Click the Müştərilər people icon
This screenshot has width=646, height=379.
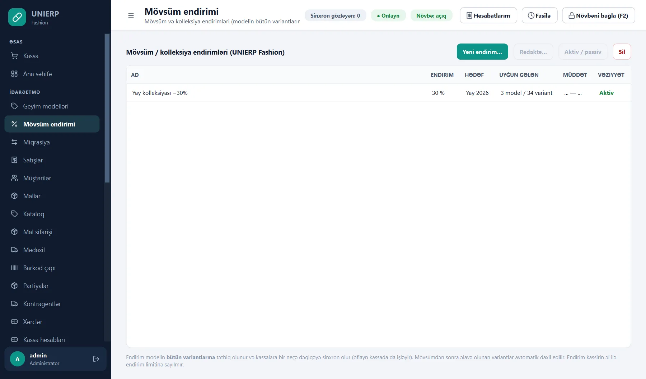[x=14, y=178]
